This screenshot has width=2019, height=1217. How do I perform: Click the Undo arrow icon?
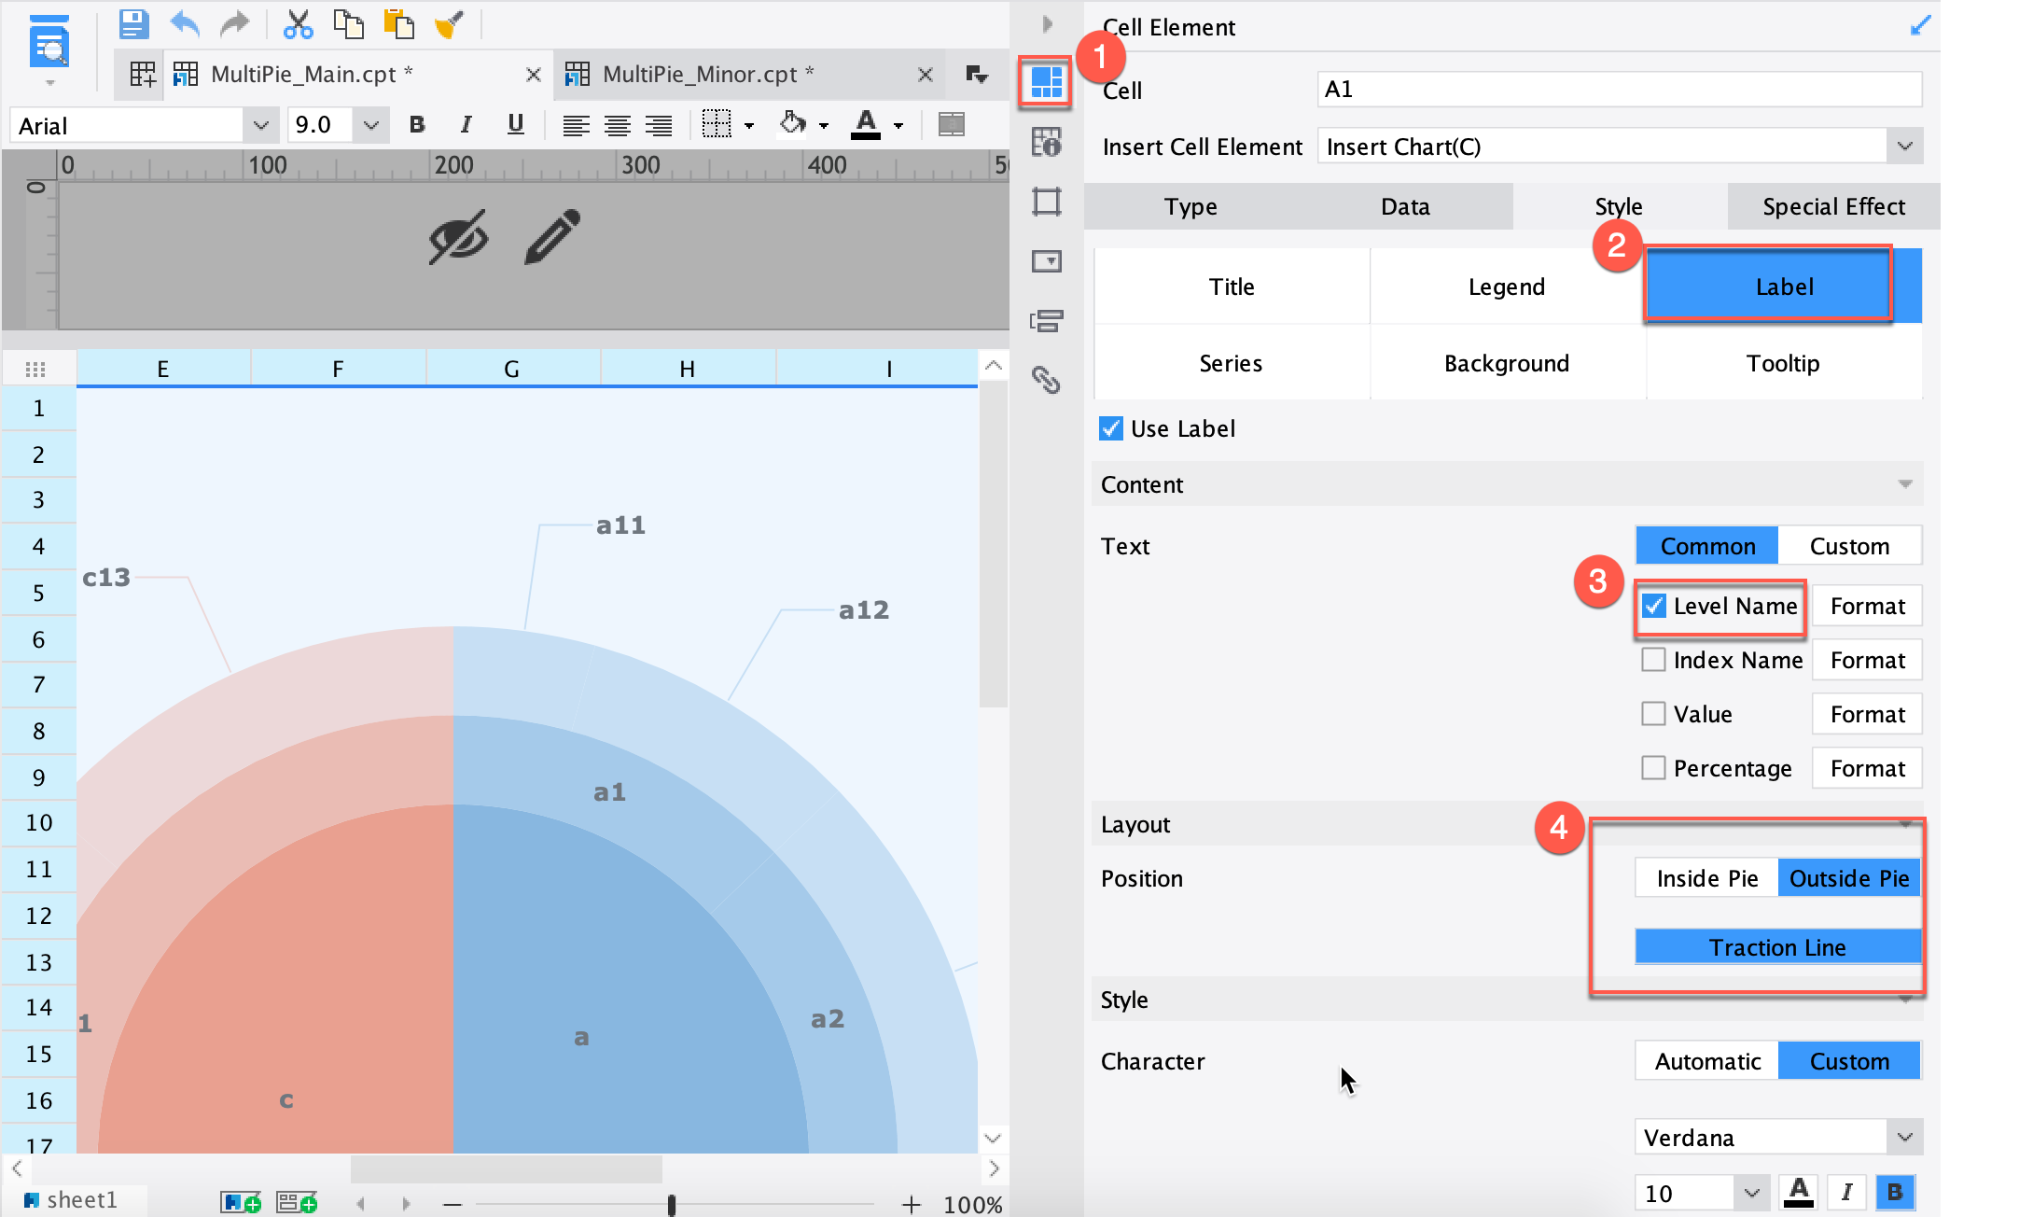coord(185,23)
